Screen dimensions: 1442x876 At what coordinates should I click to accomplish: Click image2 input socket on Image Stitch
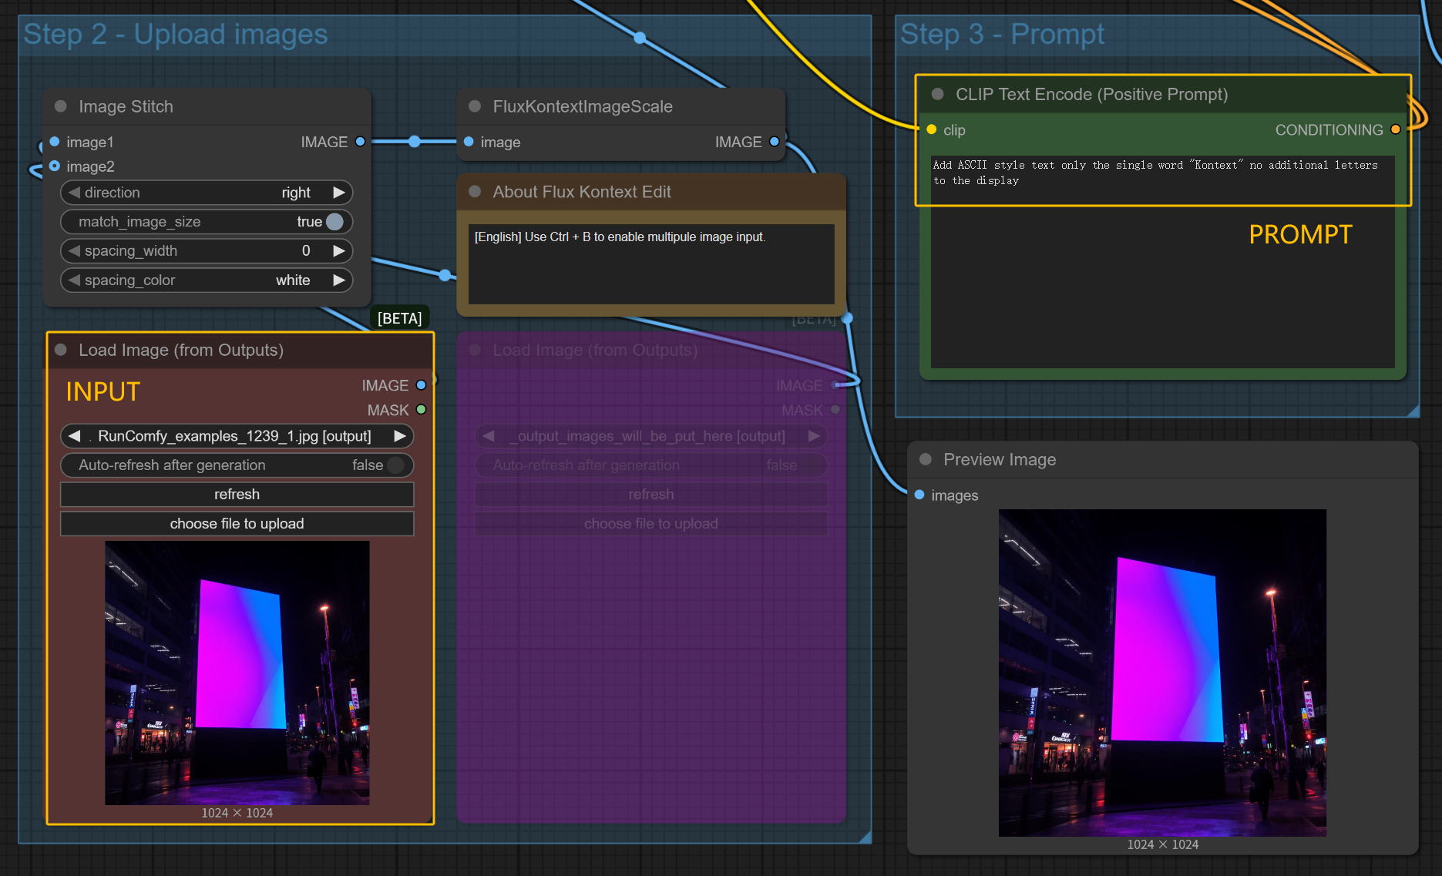click(x=55, y=166)
